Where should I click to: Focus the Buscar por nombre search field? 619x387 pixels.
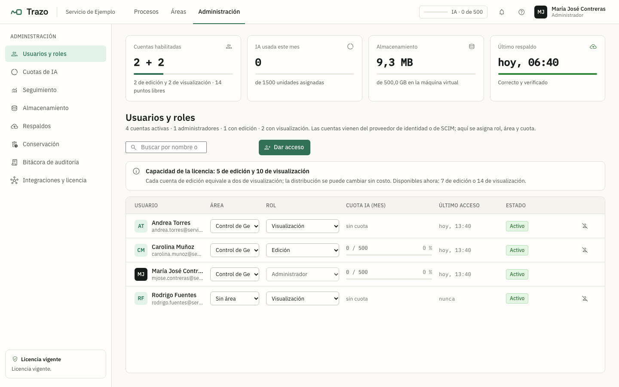tap(166, 147)
